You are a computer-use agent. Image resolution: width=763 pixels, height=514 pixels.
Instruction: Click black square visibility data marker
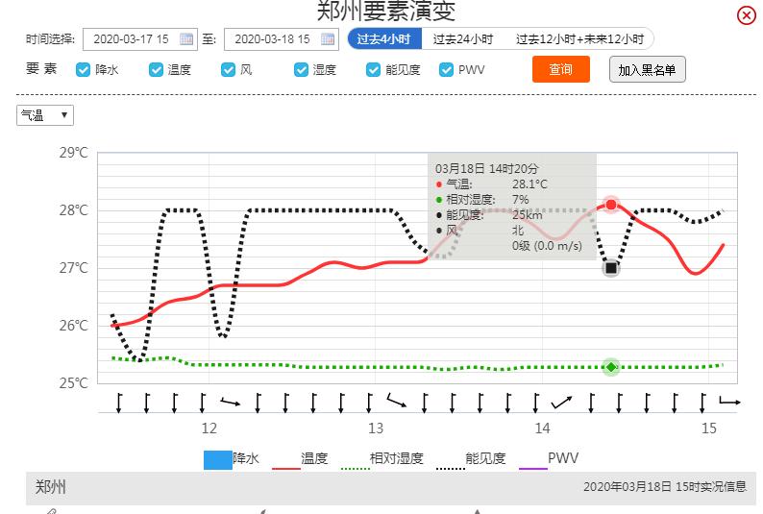(x=611, y=268)
